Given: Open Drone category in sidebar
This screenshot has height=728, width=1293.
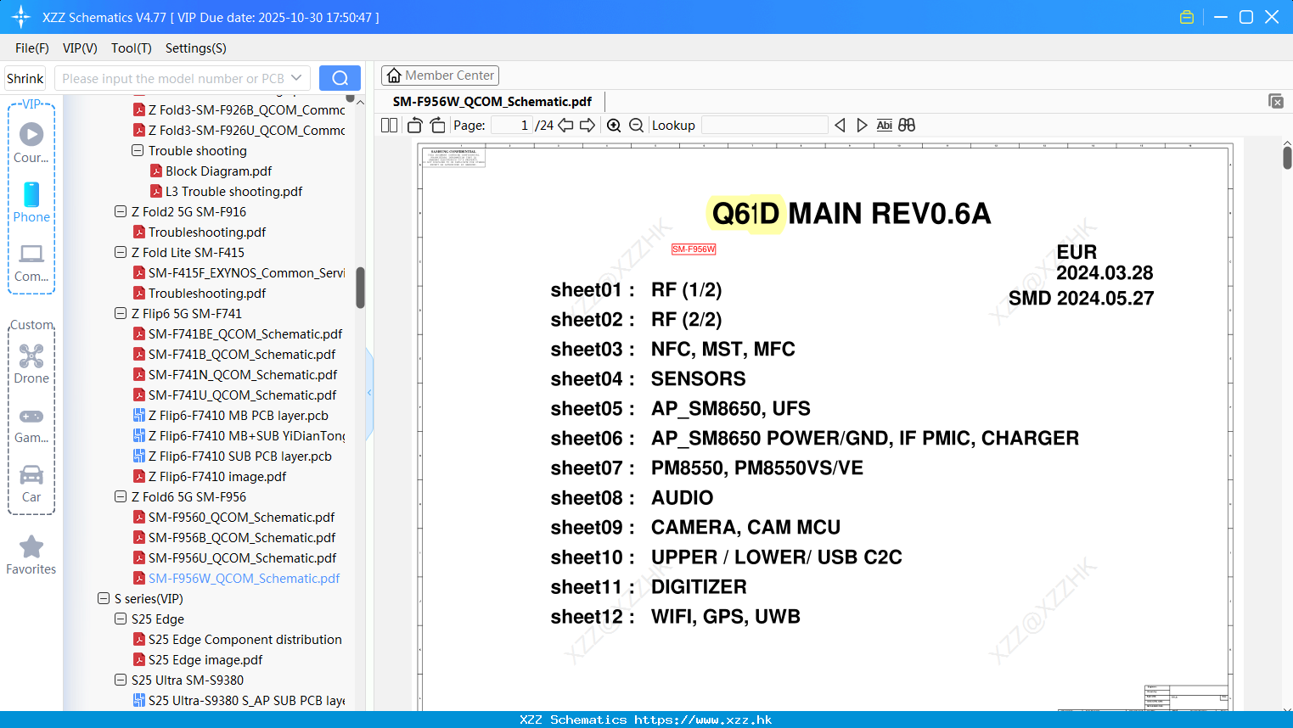Looking at the screenshot, I should pyautogui.click(x=31, y=364).
